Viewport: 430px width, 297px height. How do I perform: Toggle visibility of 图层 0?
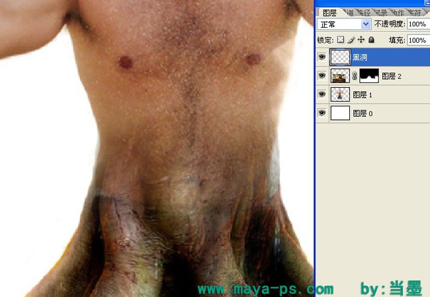pyautogui.click(x=322, y=113)
